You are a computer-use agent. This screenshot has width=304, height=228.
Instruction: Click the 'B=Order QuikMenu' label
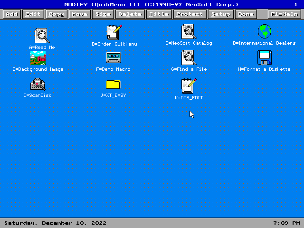pos(114,44)
